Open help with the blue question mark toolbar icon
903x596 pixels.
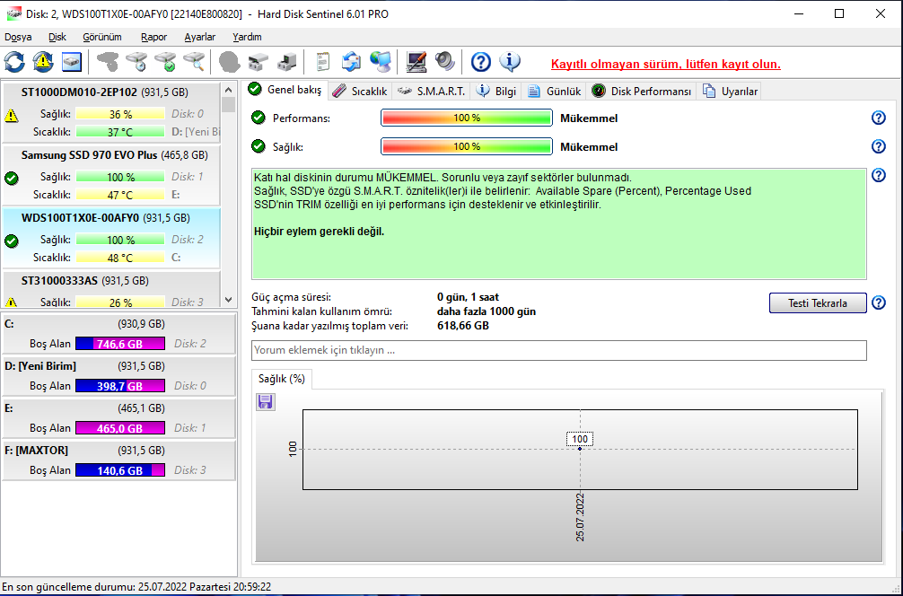pos(481,62)
